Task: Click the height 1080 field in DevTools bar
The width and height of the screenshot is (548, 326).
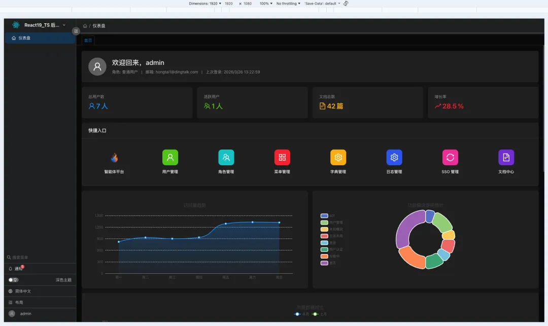Action: [248, 4]
